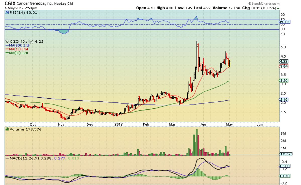Click the MACD(12,26,9) indicator label text
This screenshot has height=185, width=301.
(25, 158)
